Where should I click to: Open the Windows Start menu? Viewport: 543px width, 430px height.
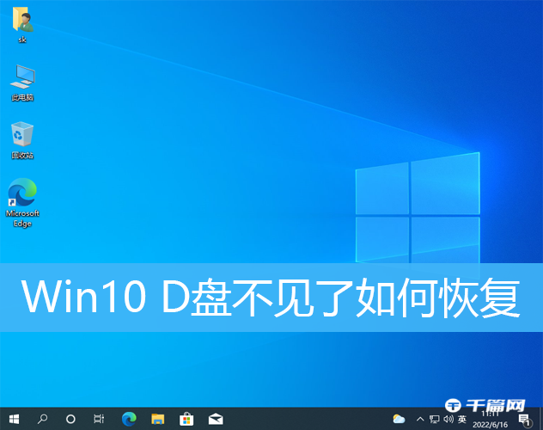click(14, 420)
